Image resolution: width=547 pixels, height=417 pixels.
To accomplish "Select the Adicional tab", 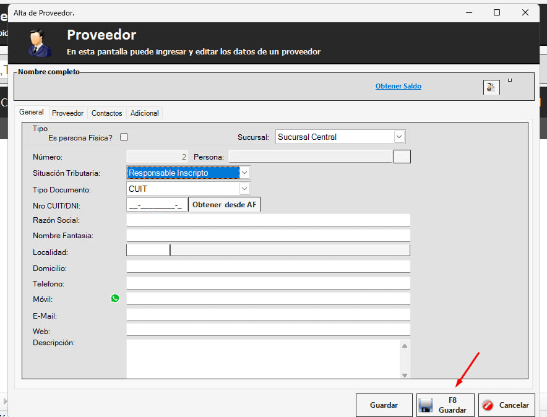I will pos(145,113).
